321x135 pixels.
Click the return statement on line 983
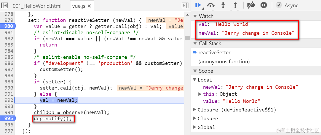click(48, 45)
